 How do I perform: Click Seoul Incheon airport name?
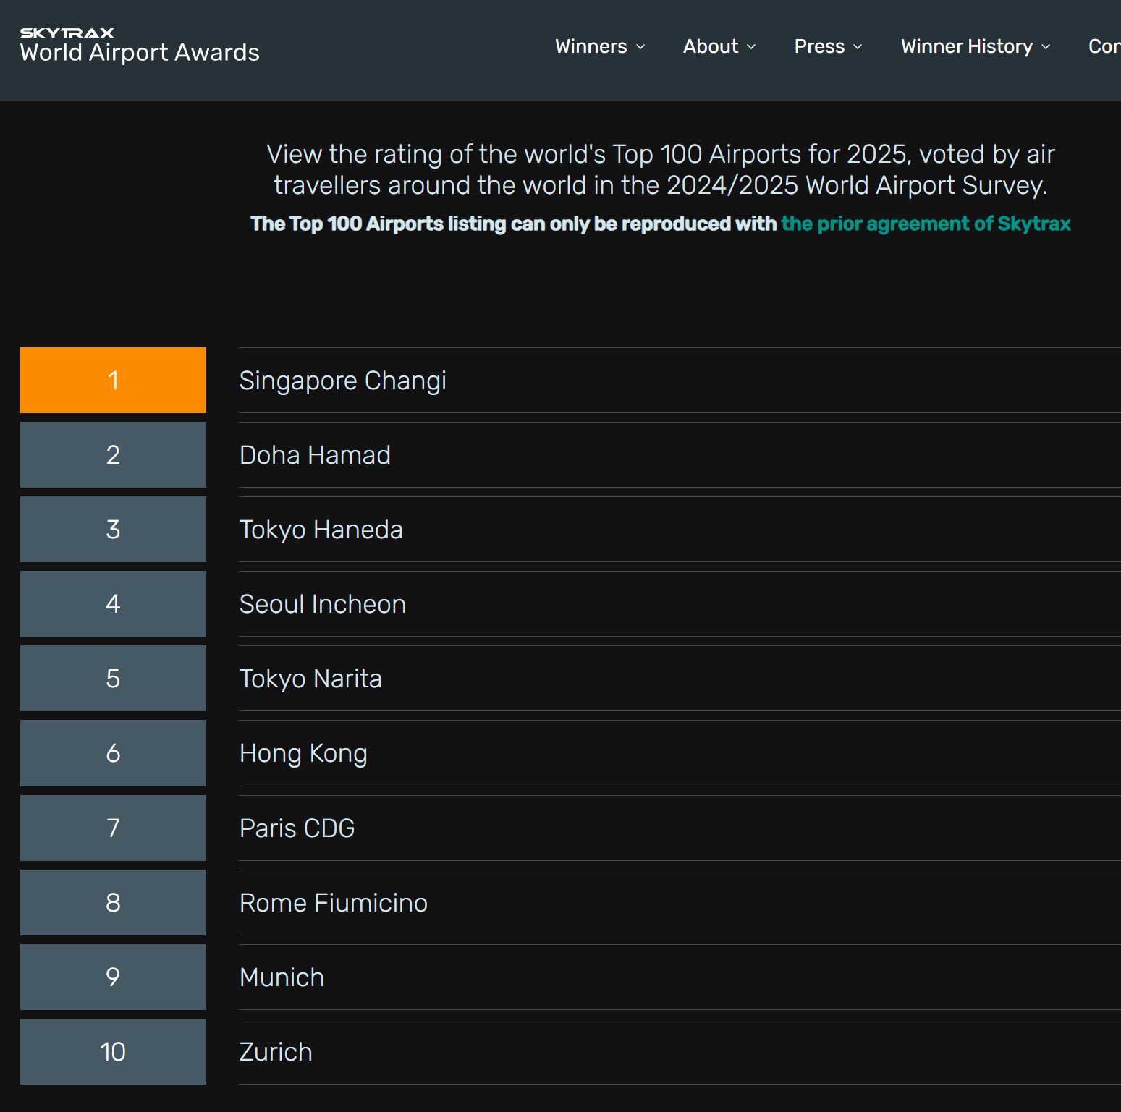tap(322, 604)
